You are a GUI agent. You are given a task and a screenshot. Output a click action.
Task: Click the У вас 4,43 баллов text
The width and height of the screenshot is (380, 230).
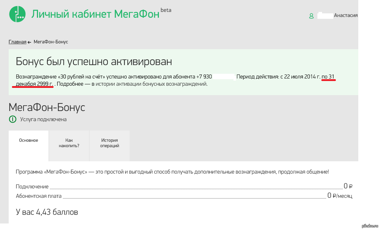(47, 212)
